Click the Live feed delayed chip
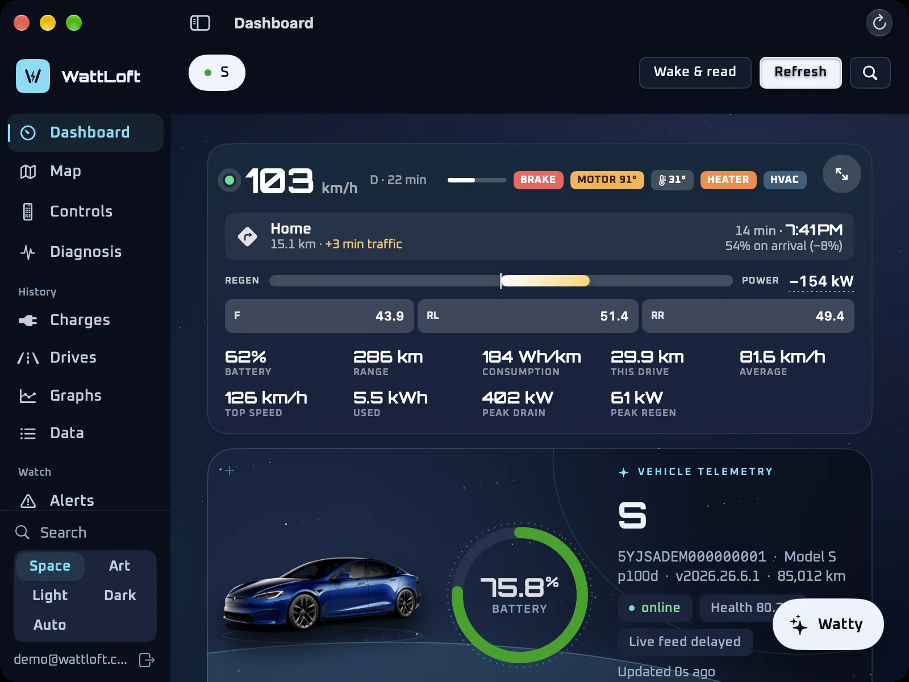This screenshot has height=682, width=909. [685, 642]
